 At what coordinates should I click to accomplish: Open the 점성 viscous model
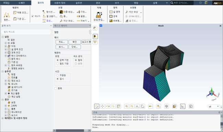(x=47, y=21)
